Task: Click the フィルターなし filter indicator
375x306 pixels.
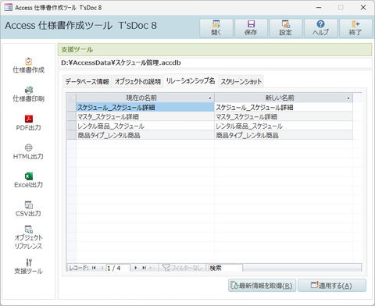Action: click(182, 268)
